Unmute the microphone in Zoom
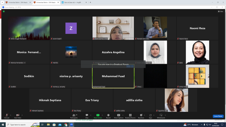The height and width of the screenshot is (127, 226). point(7,116)
